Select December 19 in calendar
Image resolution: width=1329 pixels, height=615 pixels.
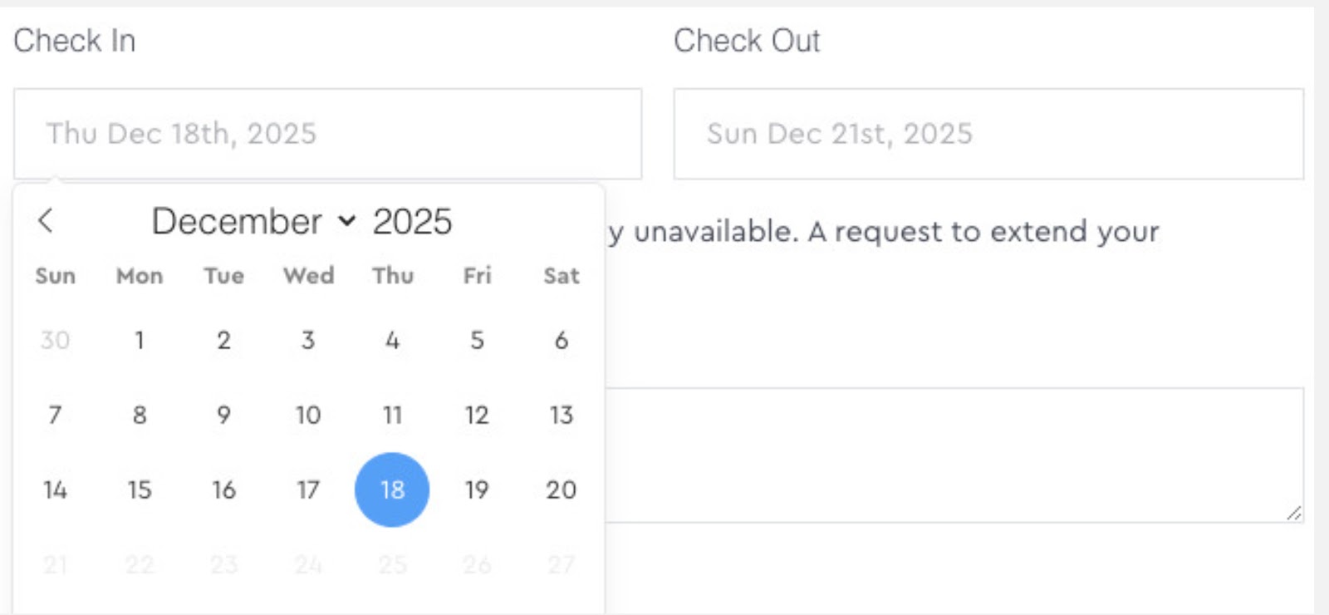coord(477,490)
